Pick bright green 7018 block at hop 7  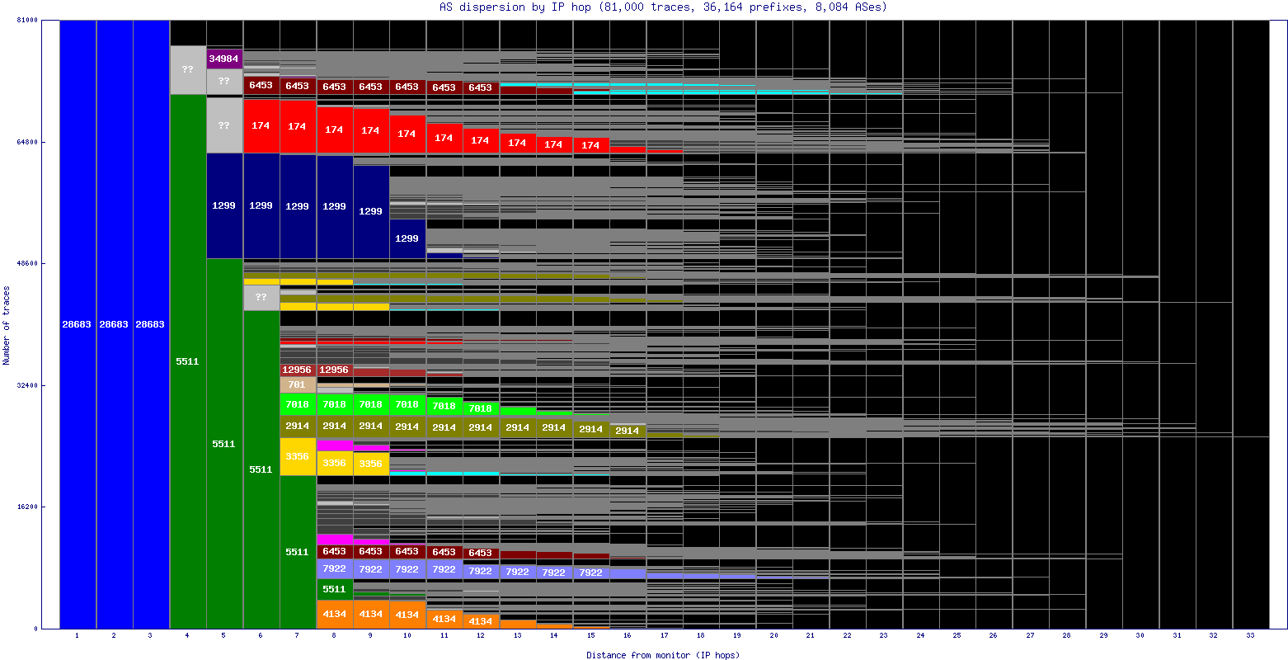(x=298, y=404)
